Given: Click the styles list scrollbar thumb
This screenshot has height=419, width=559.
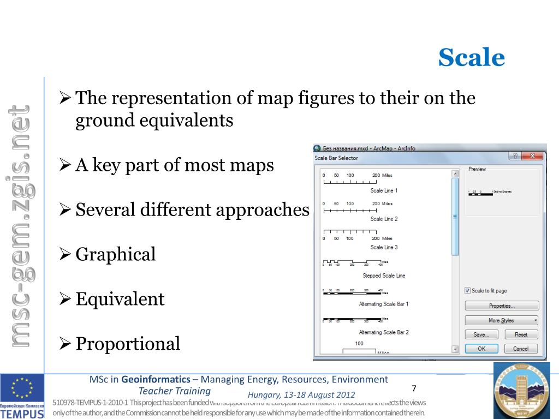Looking at the screenshot, I should point(455,217).
